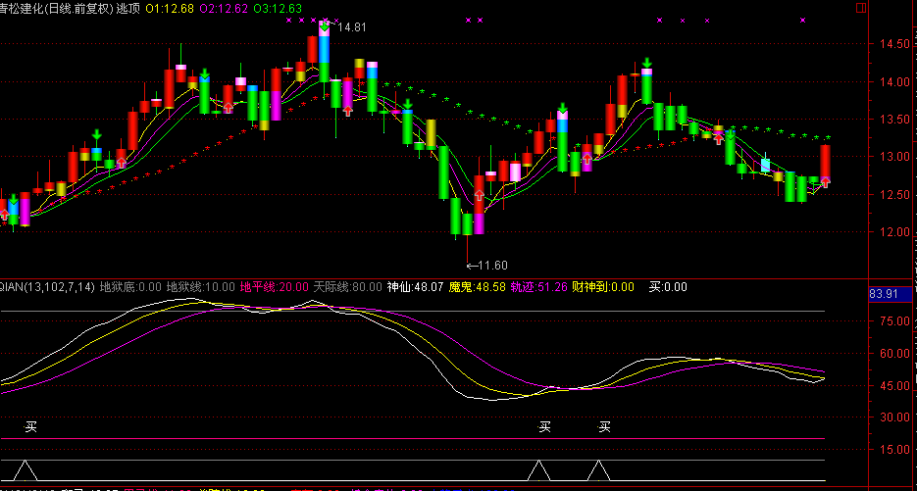Click the green down arrow above the 14.81 peak candle
The width and height of the screenshot is (917, 491).
(325, 25)
